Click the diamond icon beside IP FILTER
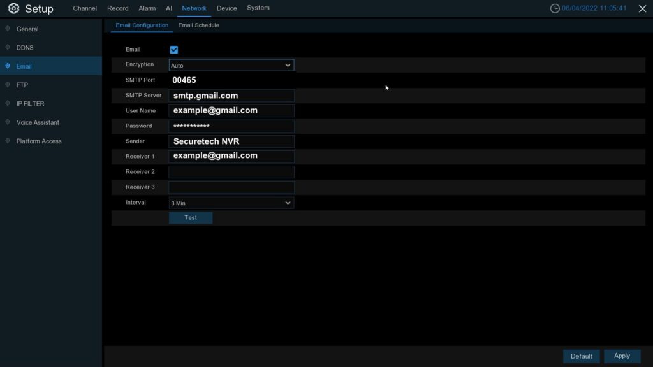Screen dimensions: 653x367 tap(8, 103)
